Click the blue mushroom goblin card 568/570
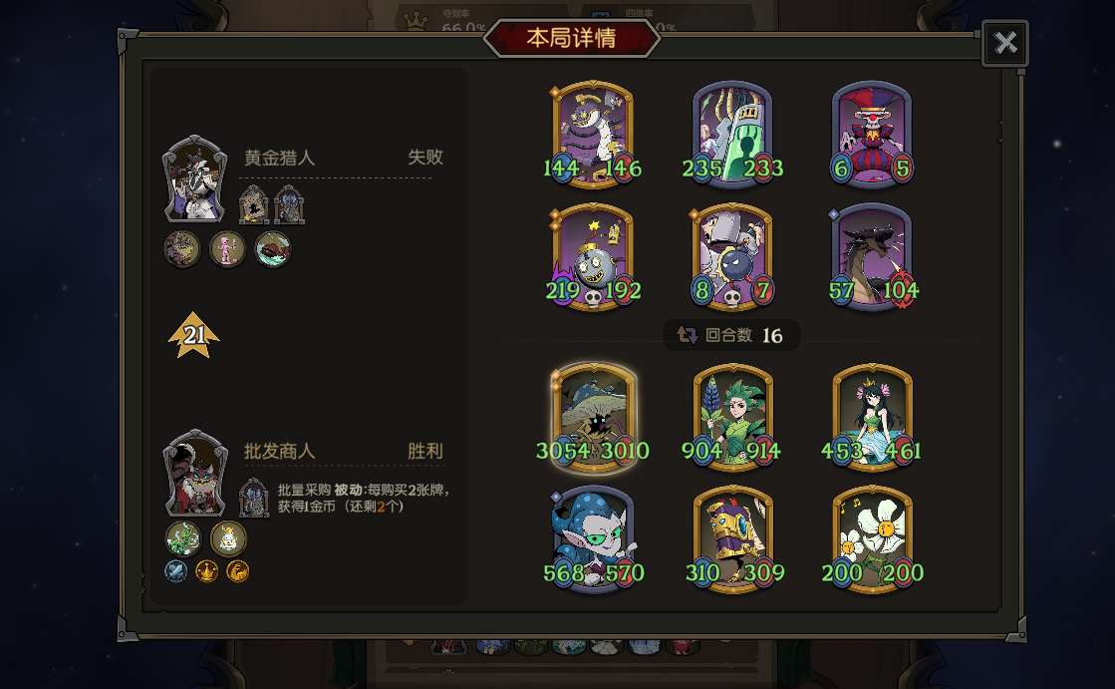 [x=593, y=539]
